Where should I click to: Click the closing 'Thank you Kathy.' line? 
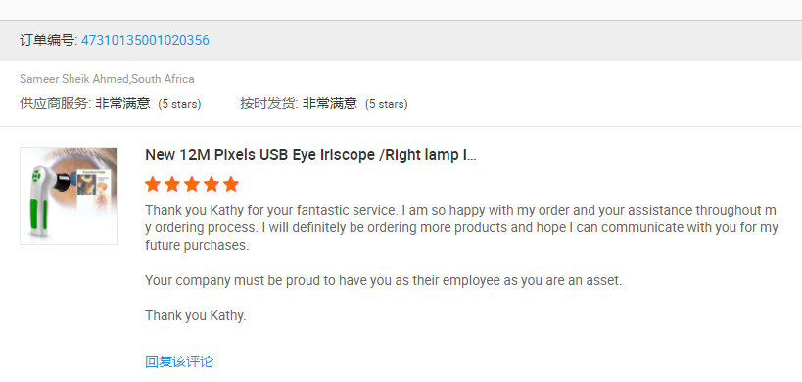click(x=196, y=316)
